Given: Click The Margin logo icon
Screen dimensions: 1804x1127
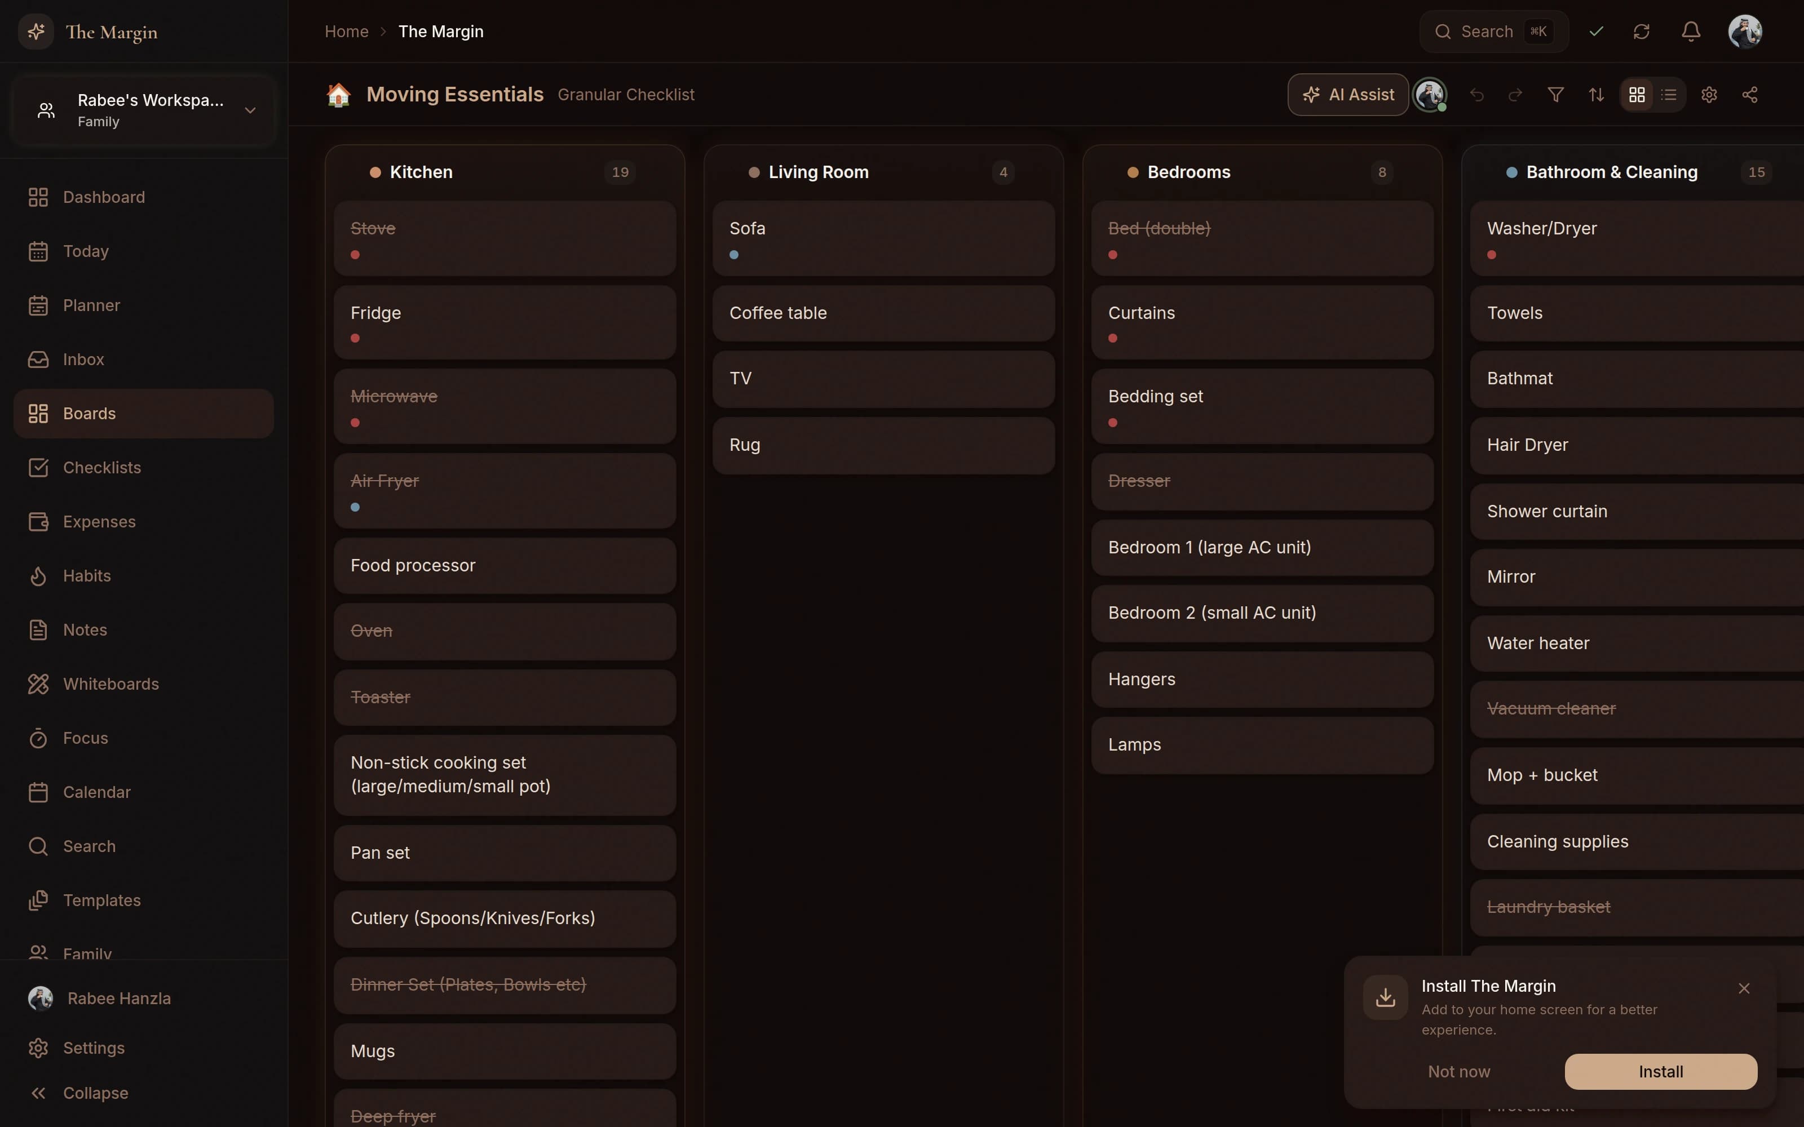Looking at the screenshot, I should (x=36, y=32).
